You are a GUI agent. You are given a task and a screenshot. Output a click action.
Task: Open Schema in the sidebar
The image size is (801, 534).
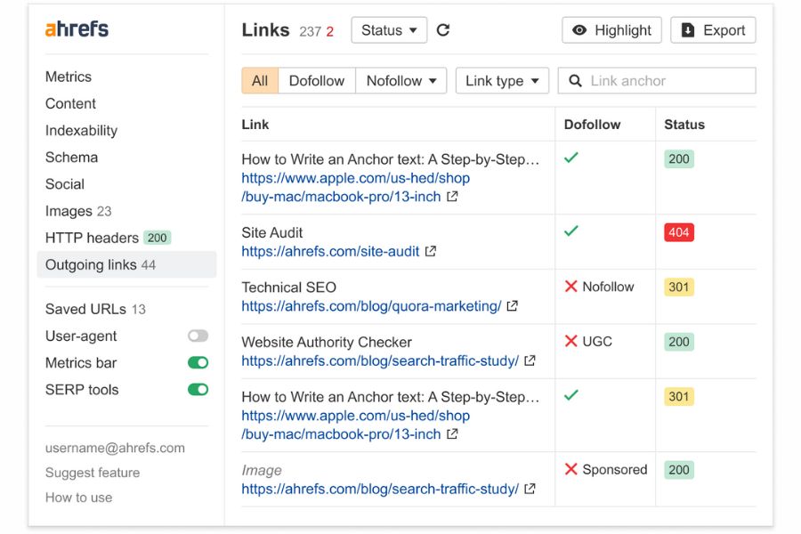click(x=71, y=158)
